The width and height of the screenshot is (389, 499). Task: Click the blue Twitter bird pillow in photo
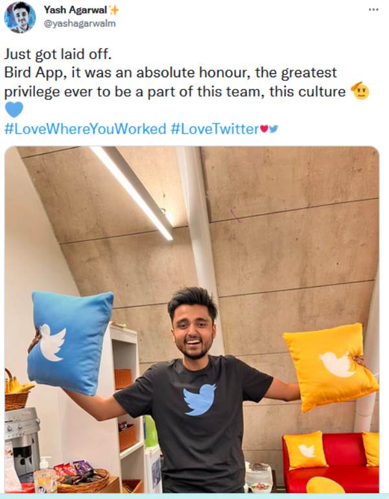point(70,343)
